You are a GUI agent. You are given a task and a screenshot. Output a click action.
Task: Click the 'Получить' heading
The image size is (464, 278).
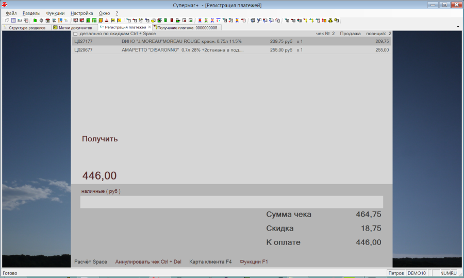(x=100, y=139)
